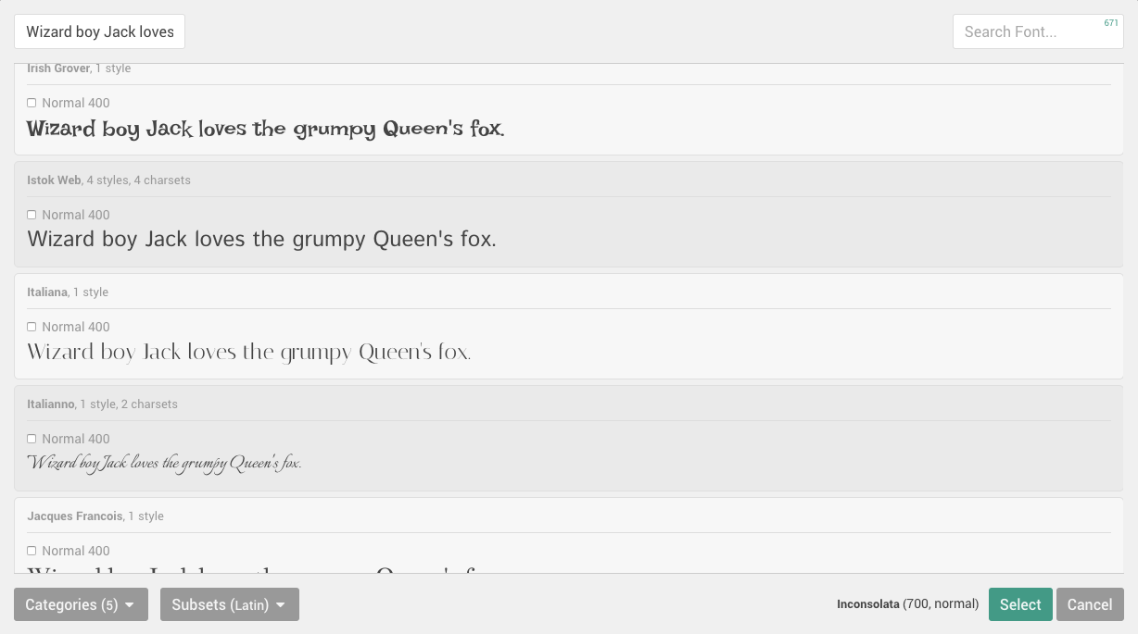Click the Istok Web preview sentence
The image size is (1138, 634).
pos(259,239)
